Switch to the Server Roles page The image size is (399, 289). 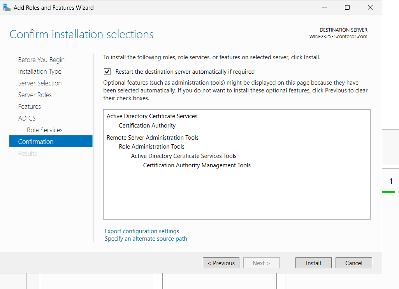coord(35,95)
